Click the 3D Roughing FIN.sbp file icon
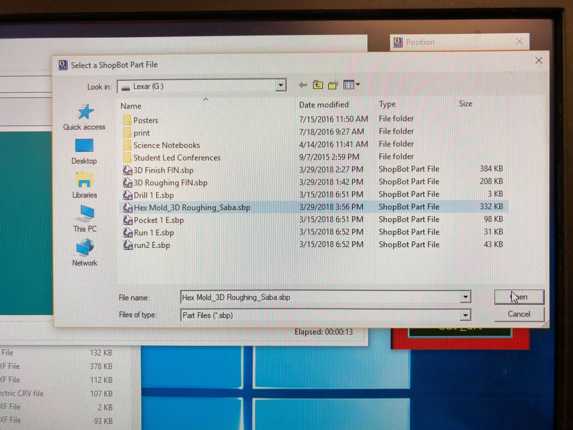This screenshot has height=430, width=573. click(128, 182)
